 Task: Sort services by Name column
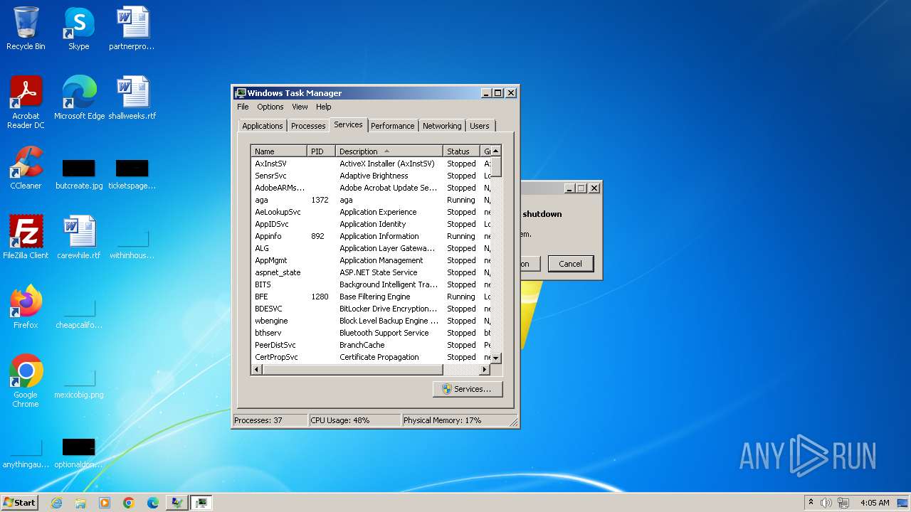[x=279, y=151]
